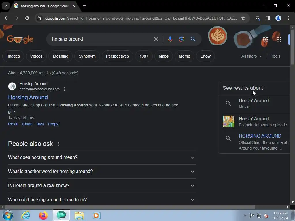The height and width of the screenshot is (221, 295).
Task: Select the 1987 filter chip
Action: 144,56
